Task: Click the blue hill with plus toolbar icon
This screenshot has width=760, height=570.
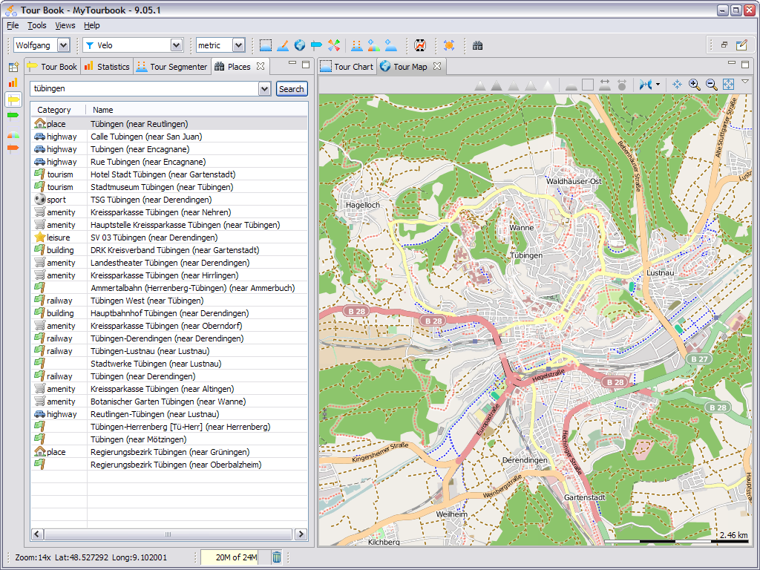Action: pyautogui.click(x=390, y=45)
